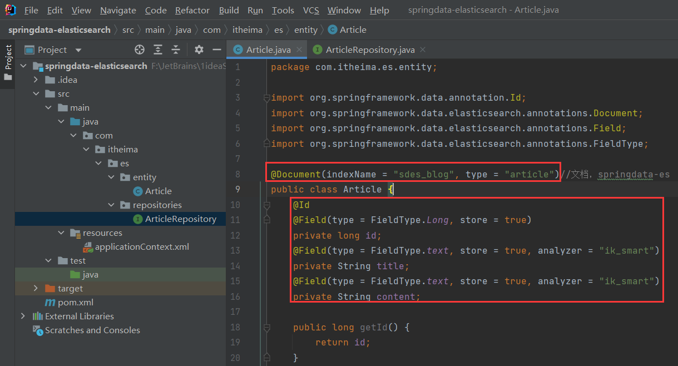Click line number 13 in the editor gutter
This screenshot has width=678, height=366.
(235, 250)
